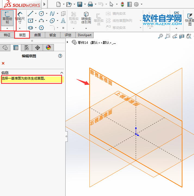Open the Circle tool dropdown arrow

click(47, 14)
